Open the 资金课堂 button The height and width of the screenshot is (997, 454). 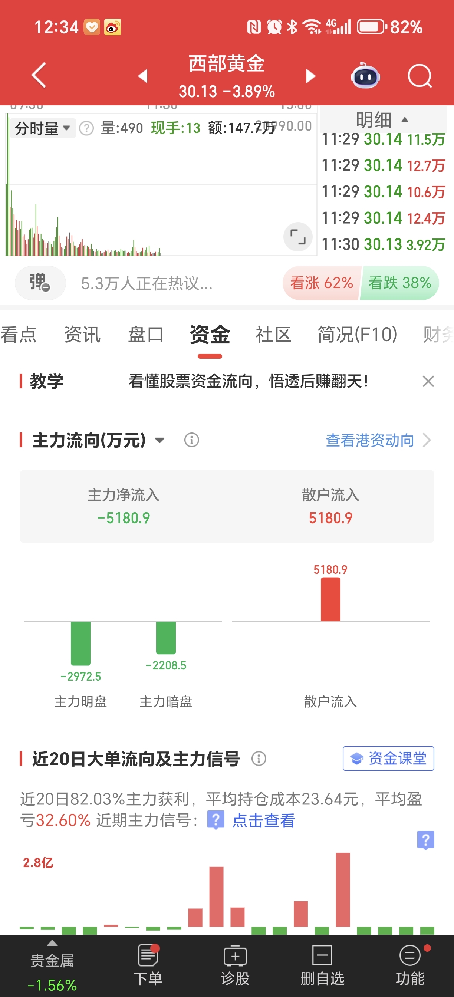388,758
